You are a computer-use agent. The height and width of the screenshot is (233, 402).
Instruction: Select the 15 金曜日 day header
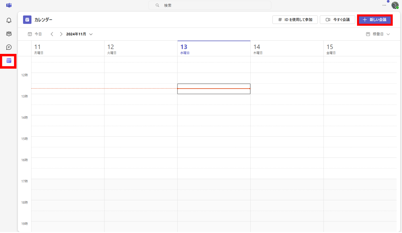click(x=360, y=49)
